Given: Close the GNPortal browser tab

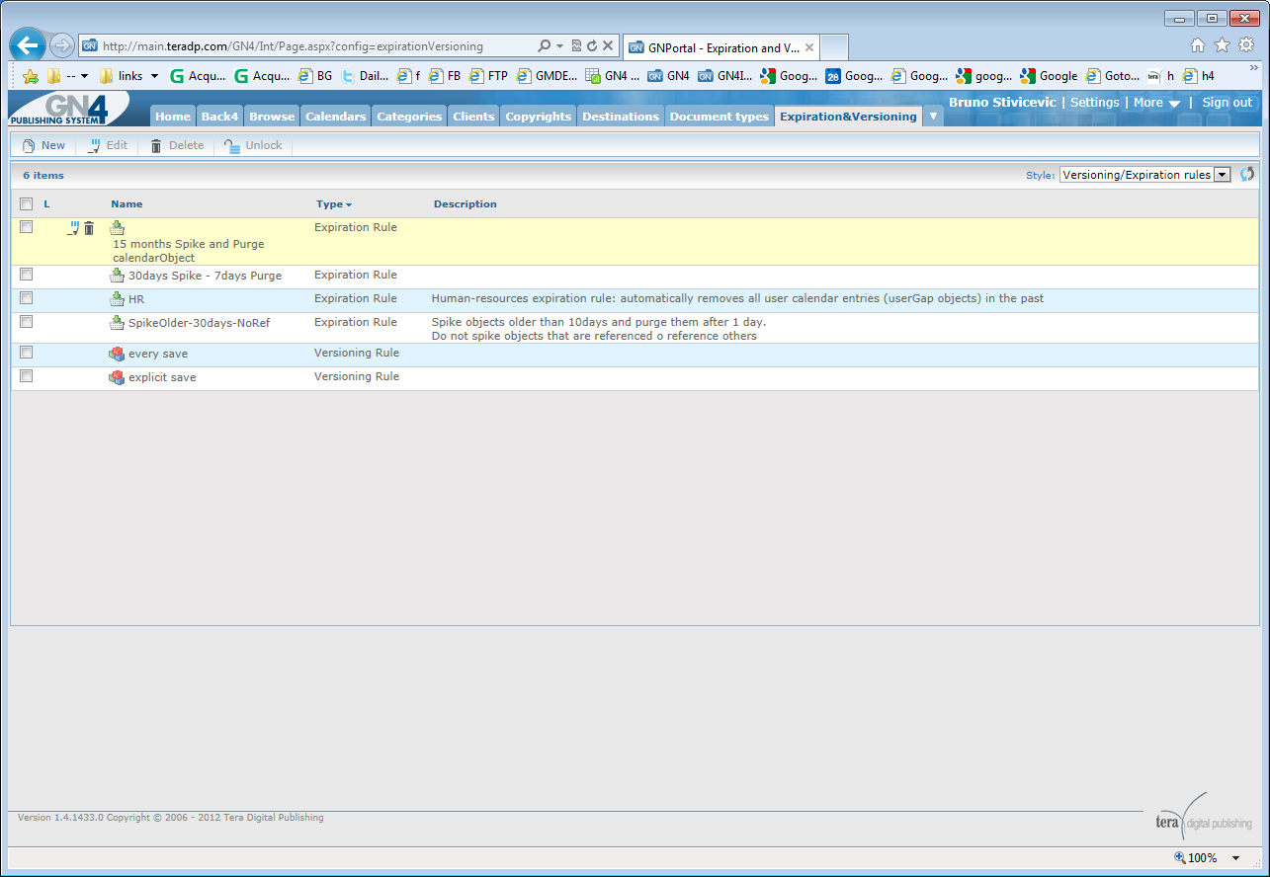Looking at the screenshot, I should (x=809, y=47).
